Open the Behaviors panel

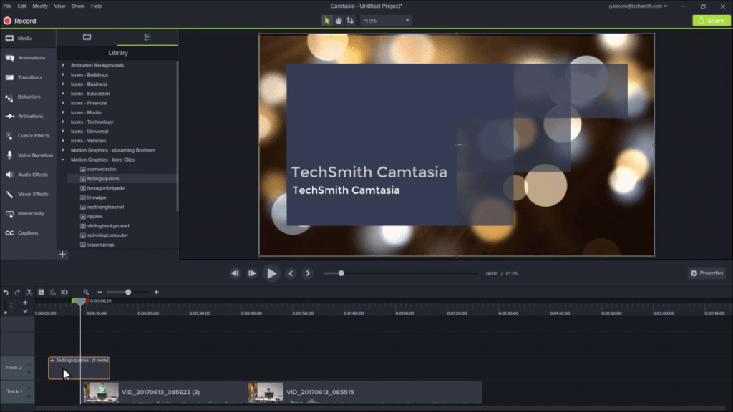point(28,97)
